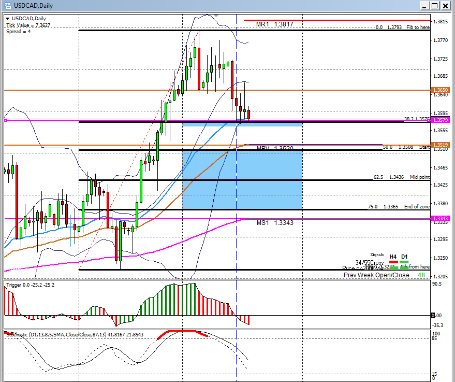Click the 1.3770 value on price scale
Screen dimensions: 455x382
tap(440, 40)
